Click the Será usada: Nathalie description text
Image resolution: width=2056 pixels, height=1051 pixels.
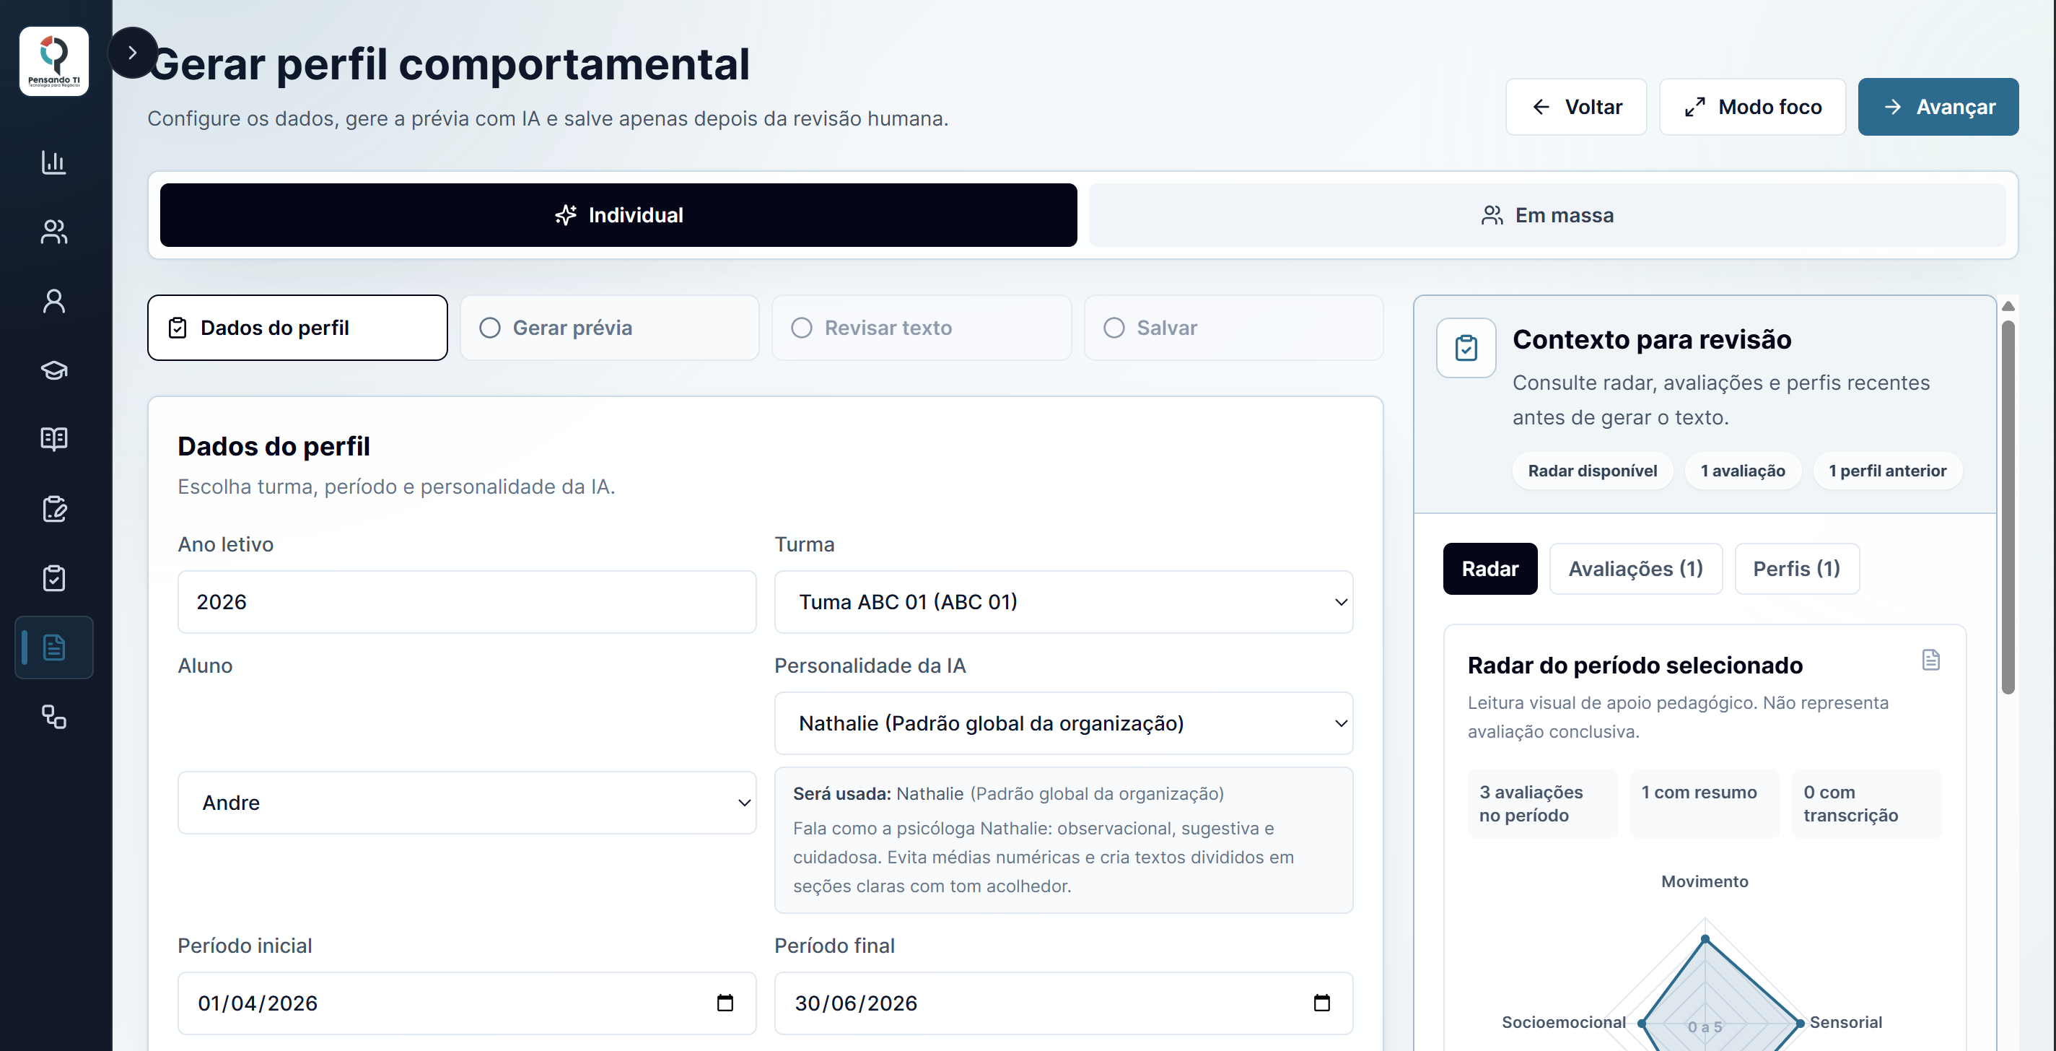(x=1063, y=840)
